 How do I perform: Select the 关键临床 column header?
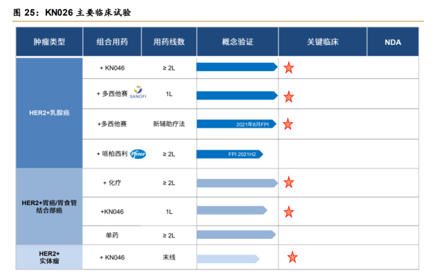(323, 41)
